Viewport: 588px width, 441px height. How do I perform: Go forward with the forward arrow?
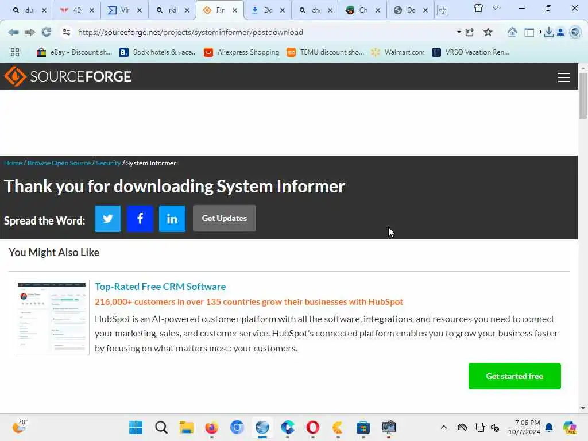(x=30, y=32)
